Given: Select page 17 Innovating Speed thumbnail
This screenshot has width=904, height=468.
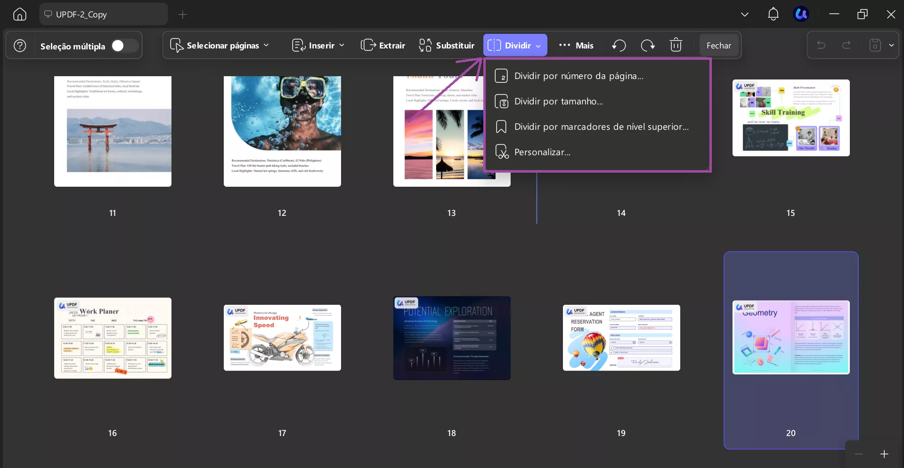Looking at the screenshot, I should [x=282, y=338].
